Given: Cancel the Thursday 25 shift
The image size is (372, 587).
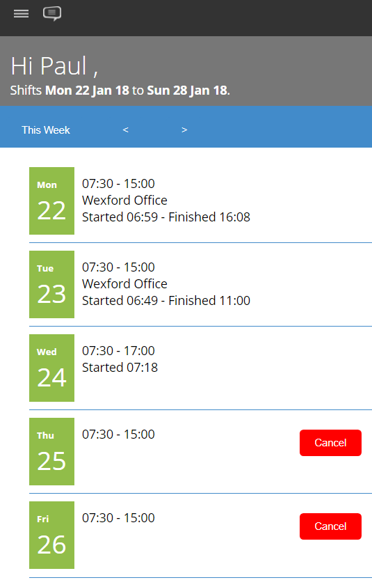Looking at the screenshot, I should (330, 443).
